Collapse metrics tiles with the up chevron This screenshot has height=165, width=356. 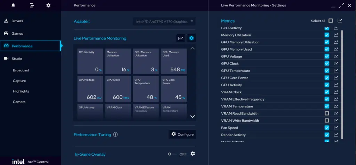point(193,48)
